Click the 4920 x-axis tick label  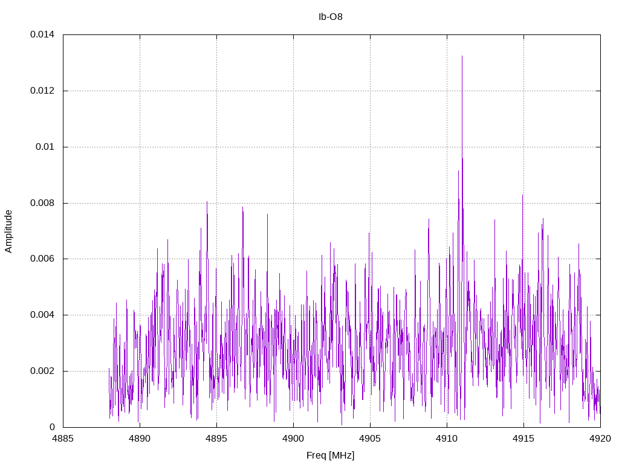point(600,439)
